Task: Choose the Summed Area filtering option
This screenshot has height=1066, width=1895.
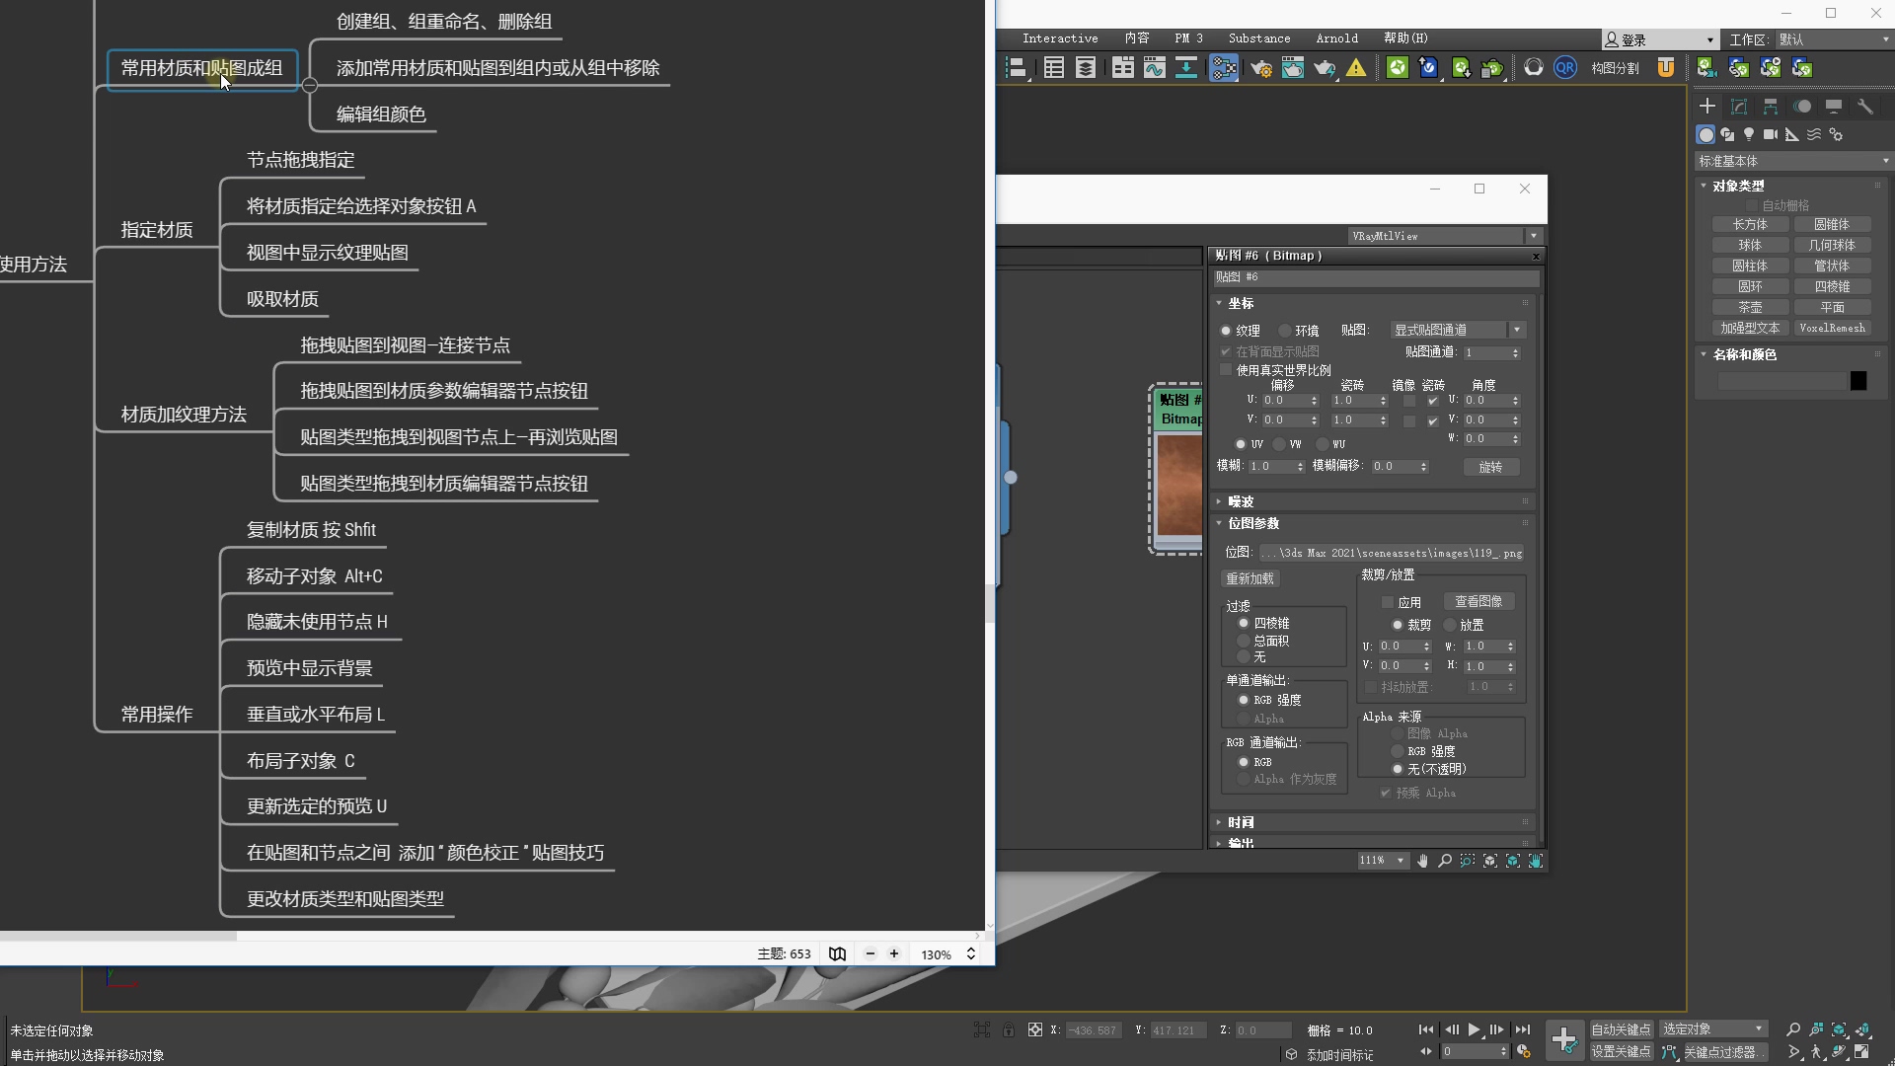Action: [x=1244, y=641]
